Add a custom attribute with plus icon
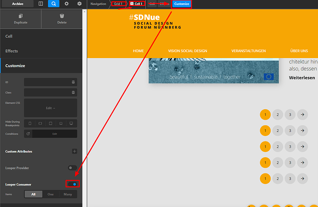This screenshot has height=207, width=318. pos(74,151)
